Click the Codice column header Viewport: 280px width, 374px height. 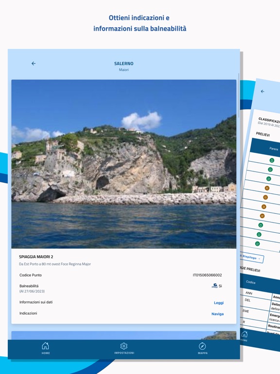coord(250,282)
